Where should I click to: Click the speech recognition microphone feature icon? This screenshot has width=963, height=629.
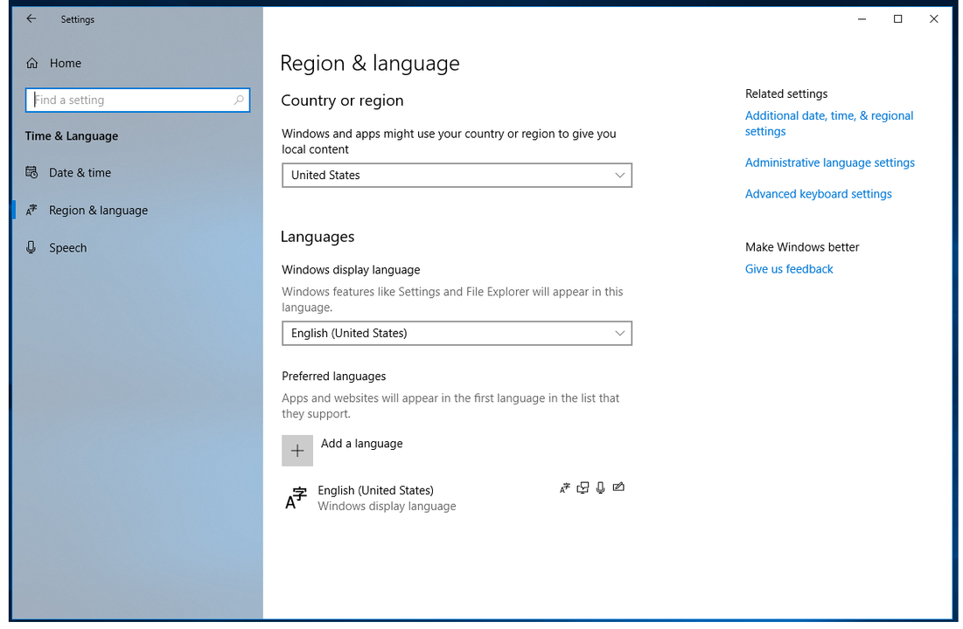point(601,487)
